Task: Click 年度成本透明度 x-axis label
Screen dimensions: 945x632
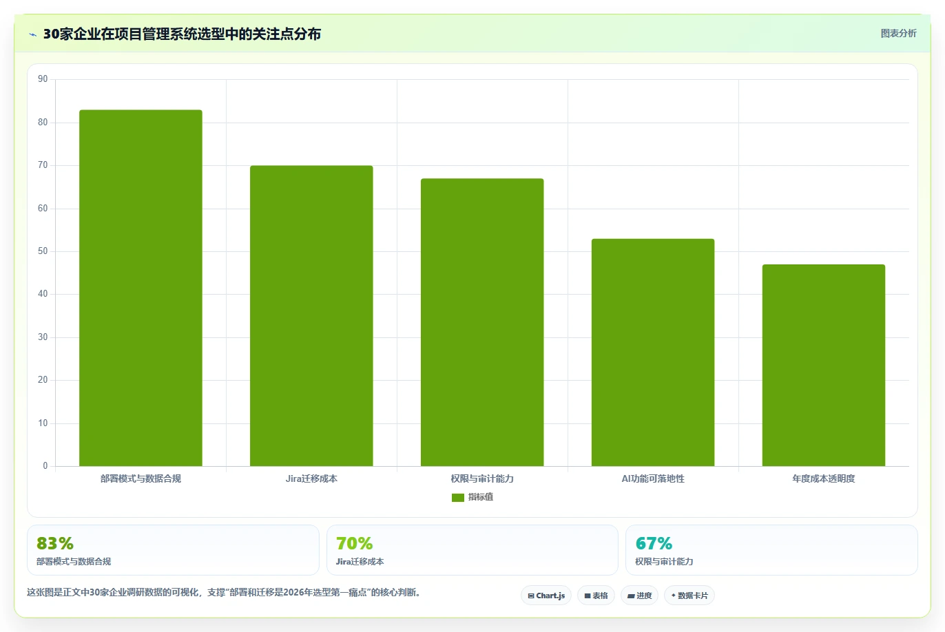Action: click(824, 478)
